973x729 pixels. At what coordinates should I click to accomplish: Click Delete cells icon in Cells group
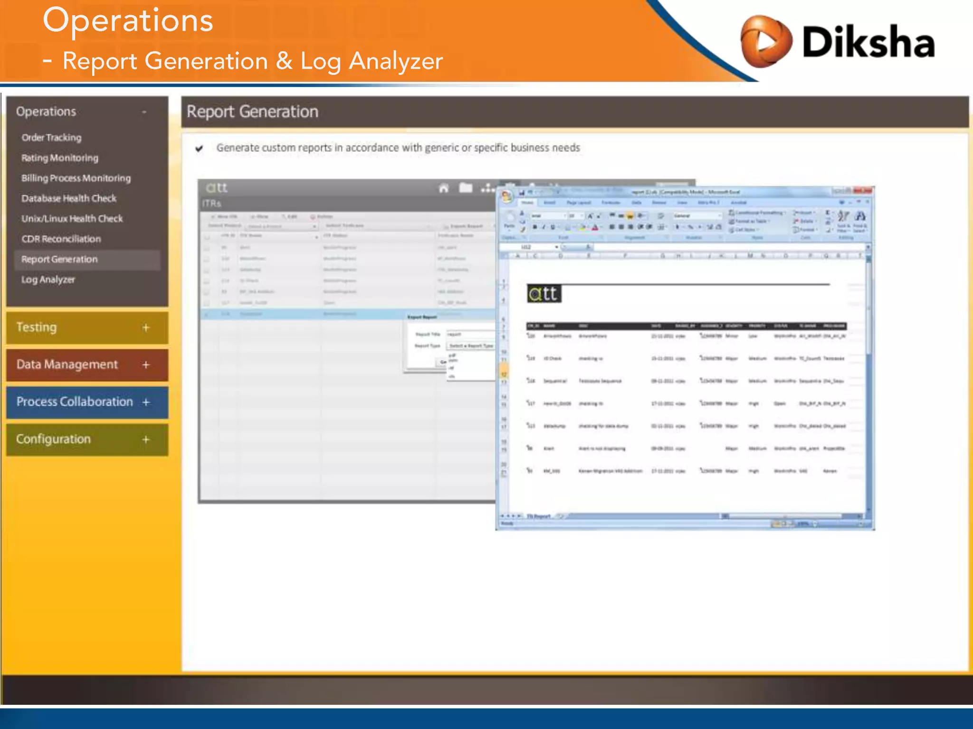(x=805, y=221)
